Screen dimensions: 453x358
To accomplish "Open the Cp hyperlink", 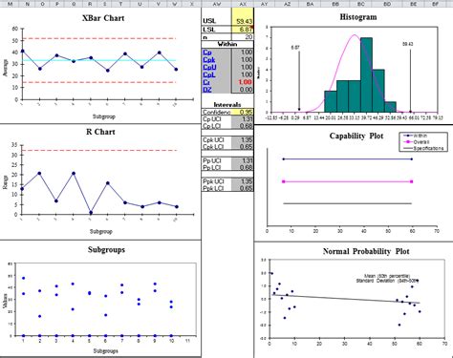I will (207, 53).
